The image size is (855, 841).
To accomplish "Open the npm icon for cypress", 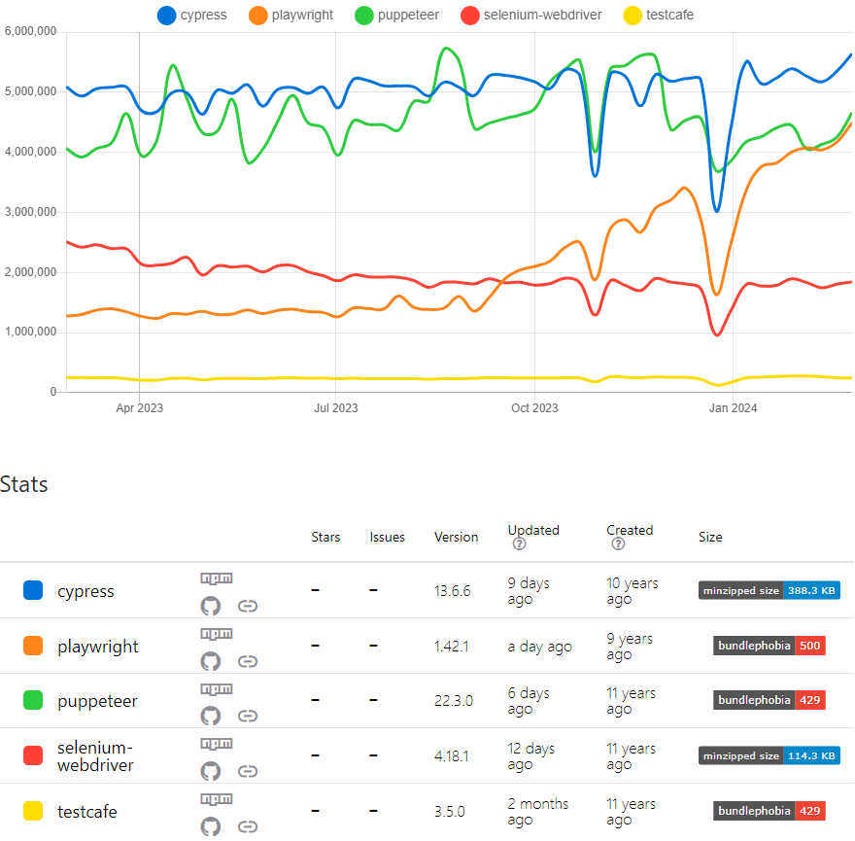I will (217, 578).
